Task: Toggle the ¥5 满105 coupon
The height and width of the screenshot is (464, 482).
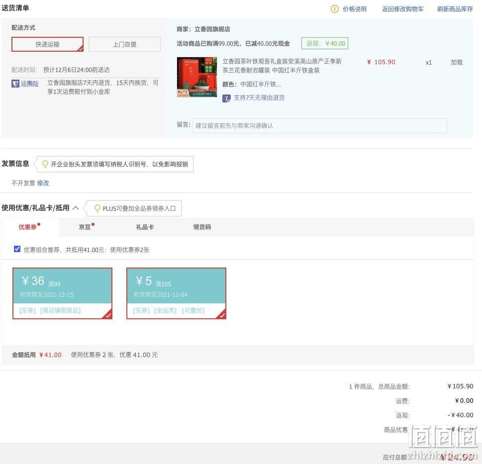Action: click(177, 293)
